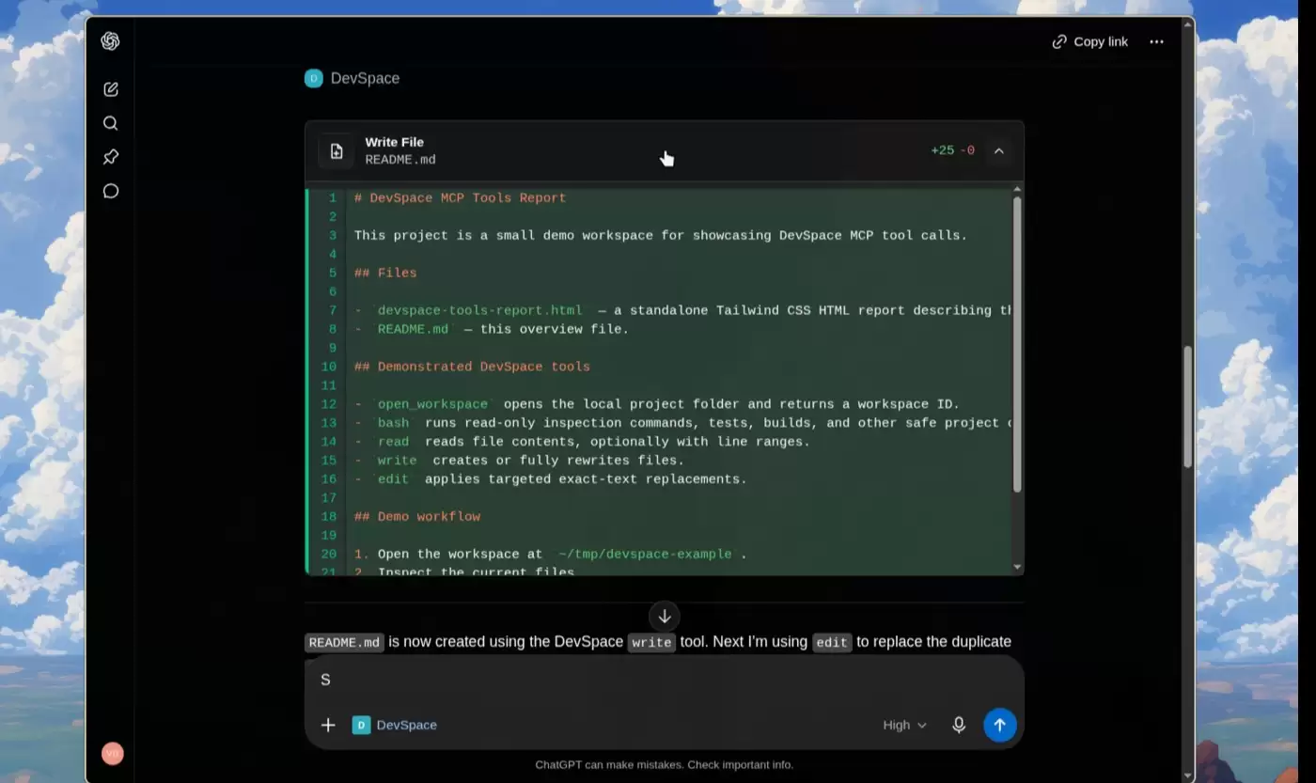Click the '## Files' line in code

point(385,273)
